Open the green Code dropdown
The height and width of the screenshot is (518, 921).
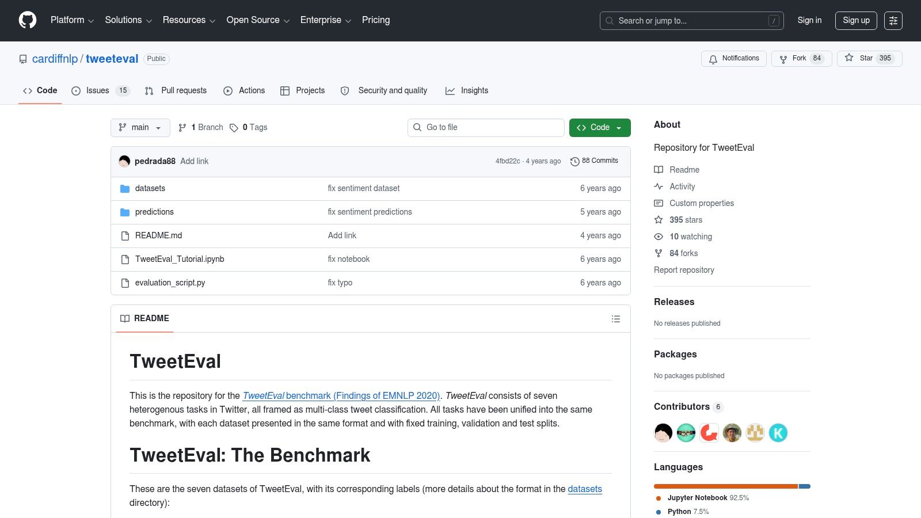(x=599, y=127)
